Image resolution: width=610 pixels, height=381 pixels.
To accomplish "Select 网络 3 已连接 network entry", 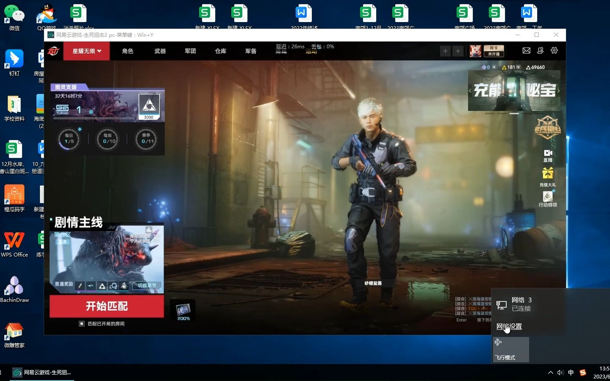I will 550,304.
